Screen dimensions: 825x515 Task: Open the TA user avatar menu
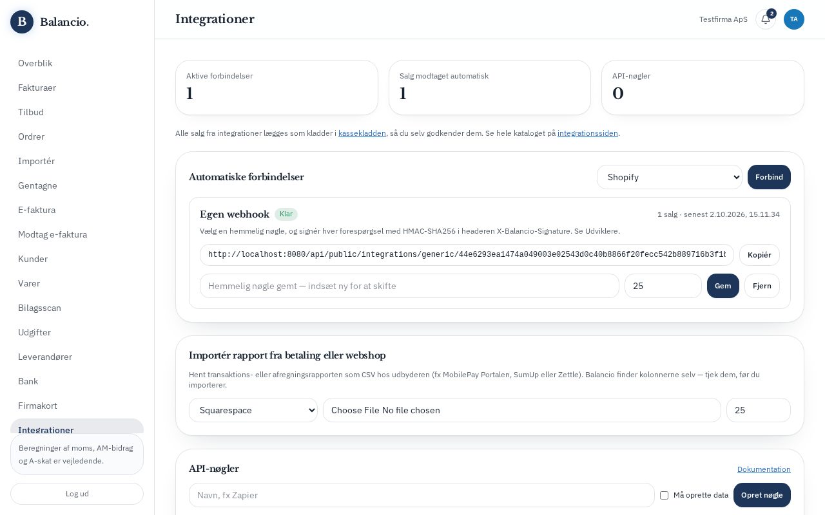(794, 19)
